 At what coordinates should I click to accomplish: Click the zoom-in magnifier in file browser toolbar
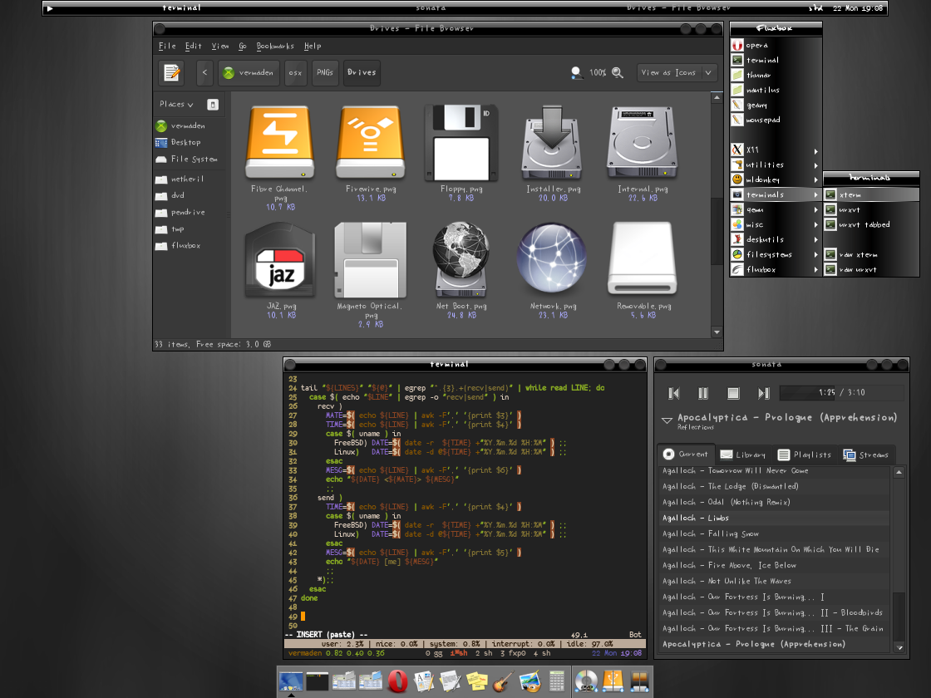(617, 73)
